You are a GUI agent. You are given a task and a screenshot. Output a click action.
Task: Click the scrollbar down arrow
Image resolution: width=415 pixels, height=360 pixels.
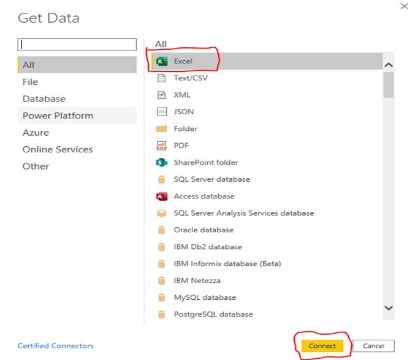tap(389, 308)
